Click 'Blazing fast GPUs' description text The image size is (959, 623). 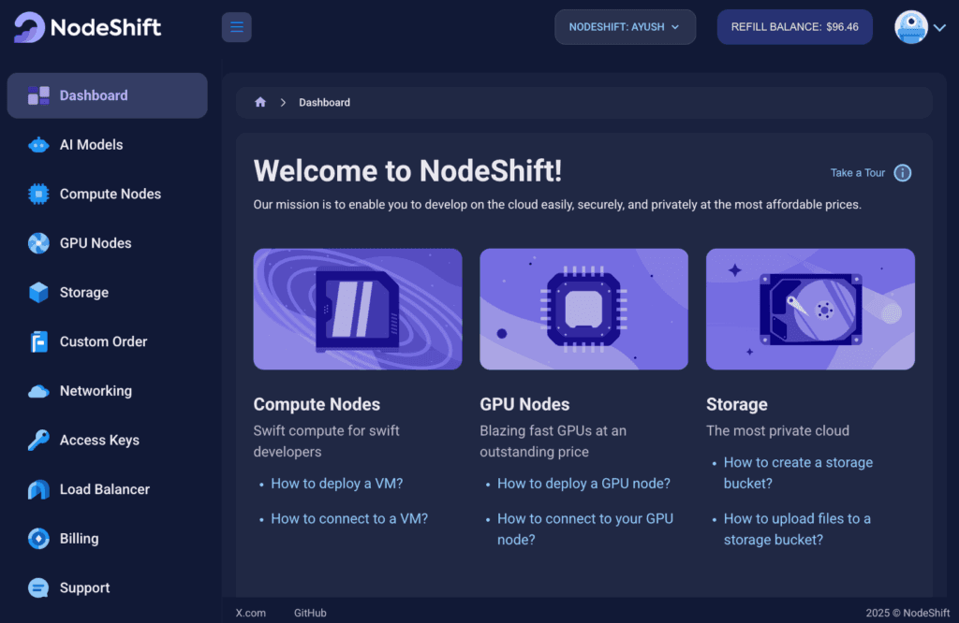click(x=553, y=441)
